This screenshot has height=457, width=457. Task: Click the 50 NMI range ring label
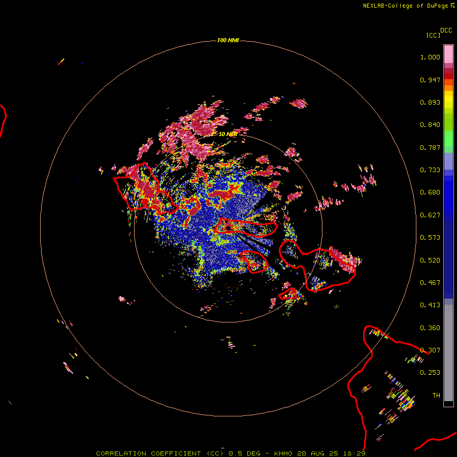coord(228,134)
